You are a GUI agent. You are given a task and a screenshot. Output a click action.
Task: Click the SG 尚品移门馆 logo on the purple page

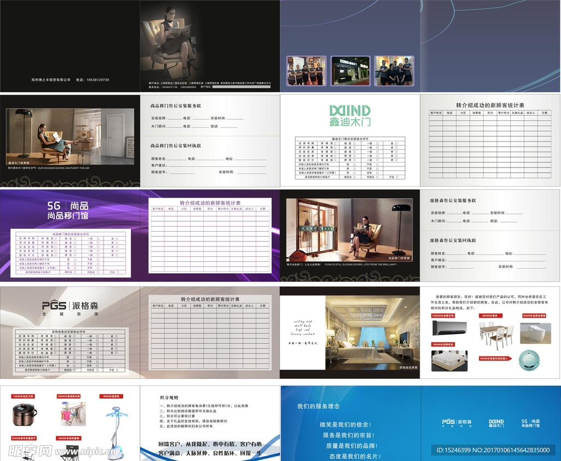68,210
